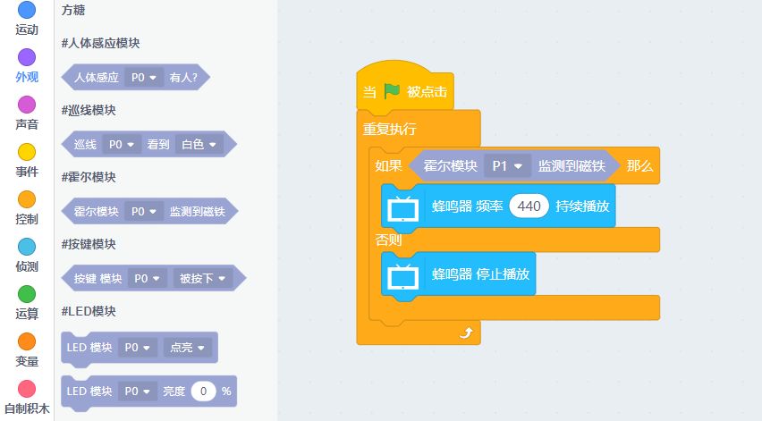Open the 事件 (Events) block category
Image resolution: width=762 pixels, height=421 pixels.
27,153
